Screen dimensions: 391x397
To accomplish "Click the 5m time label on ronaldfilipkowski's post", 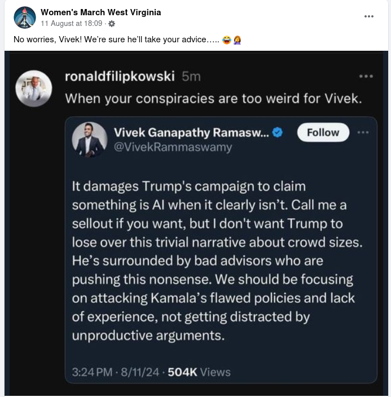I will 191,76.
